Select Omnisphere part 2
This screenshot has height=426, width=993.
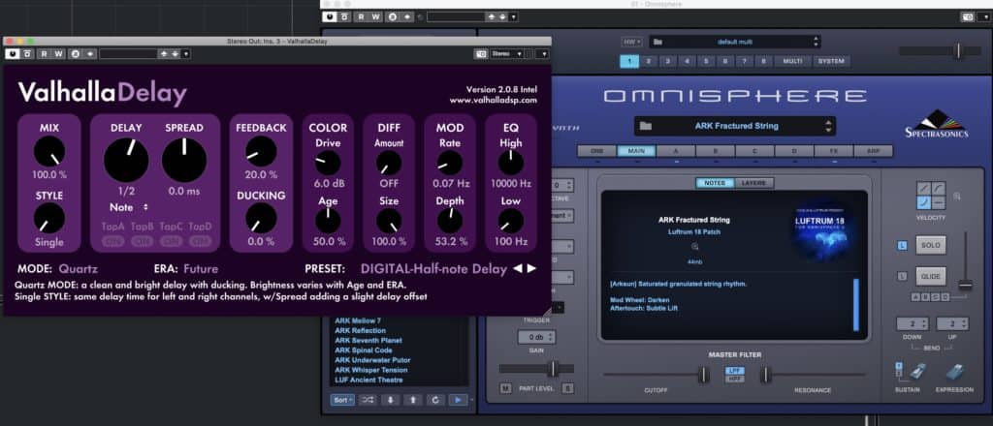649,61
